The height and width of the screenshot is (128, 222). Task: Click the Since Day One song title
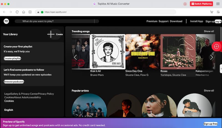(134, 71)
